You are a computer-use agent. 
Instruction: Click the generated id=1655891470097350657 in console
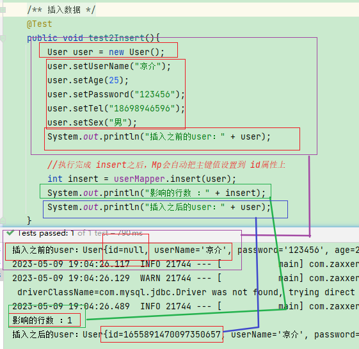point(164,334)
